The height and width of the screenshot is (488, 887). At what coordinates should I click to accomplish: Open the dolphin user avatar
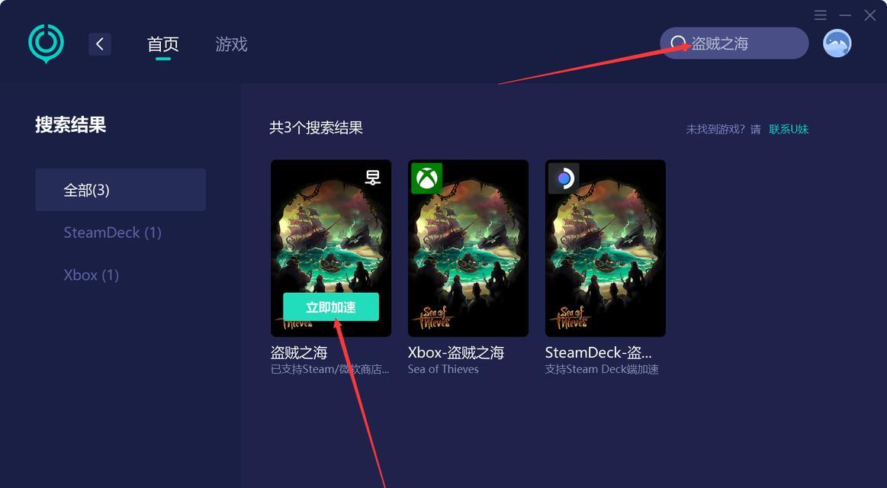coord(837,43)
